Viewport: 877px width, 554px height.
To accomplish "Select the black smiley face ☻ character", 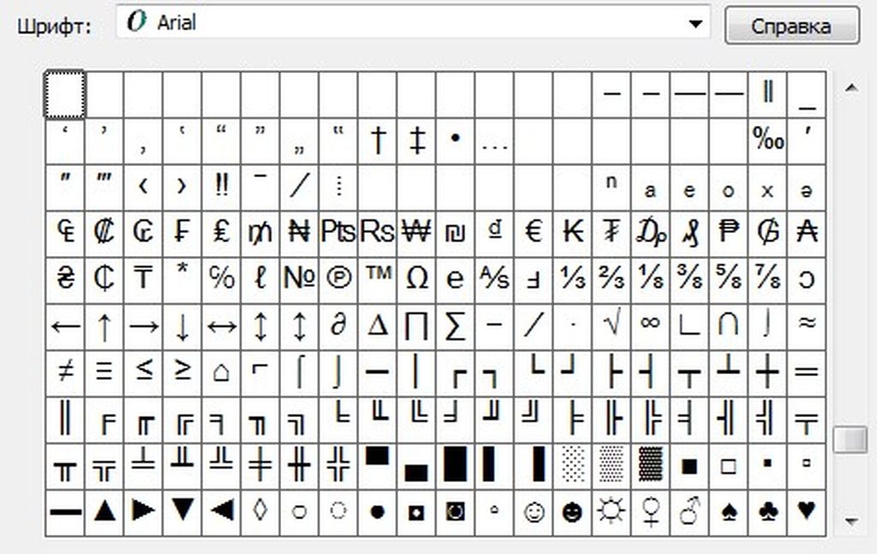I will 572,512.
